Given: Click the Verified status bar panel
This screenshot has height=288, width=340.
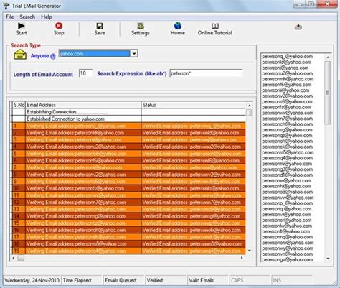Looking at the screenshot, I should click(166, 280).
